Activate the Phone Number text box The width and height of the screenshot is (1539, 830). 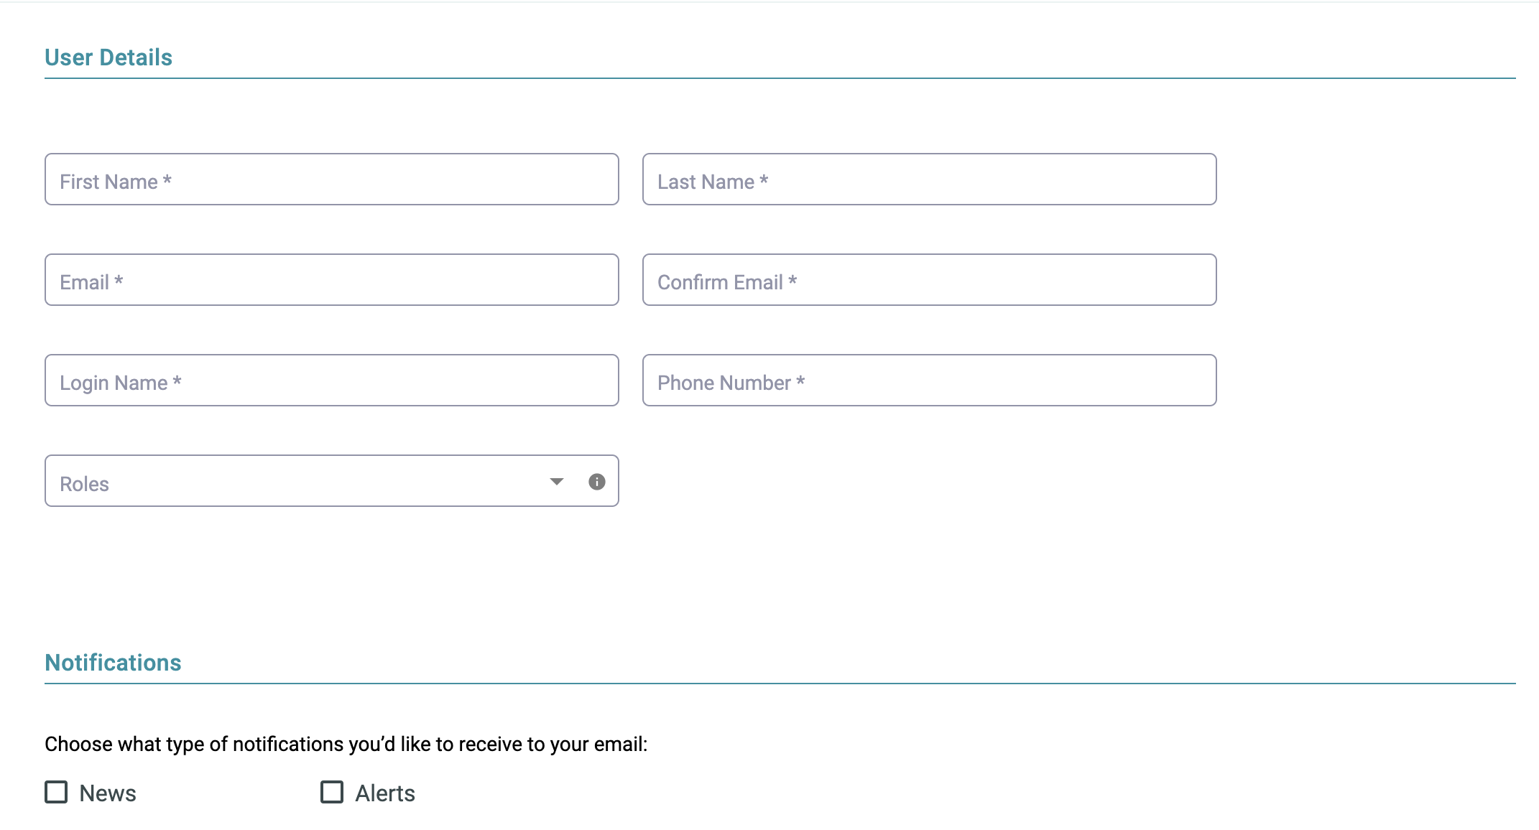tap(929, 381)
